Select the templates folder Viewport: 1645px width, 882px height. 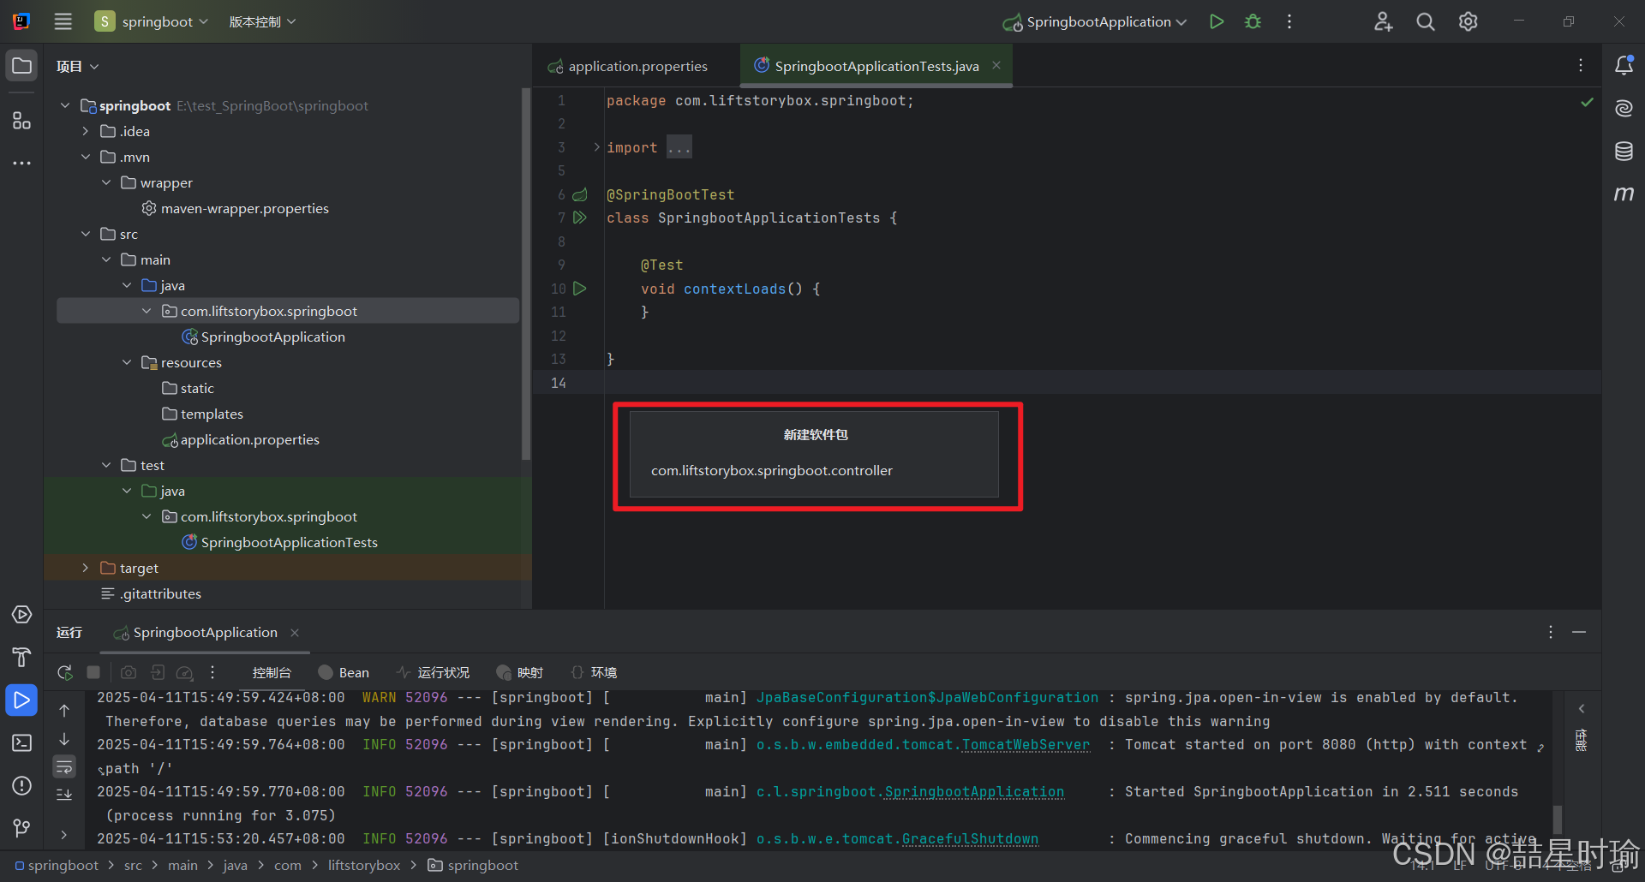pos(212,414)
